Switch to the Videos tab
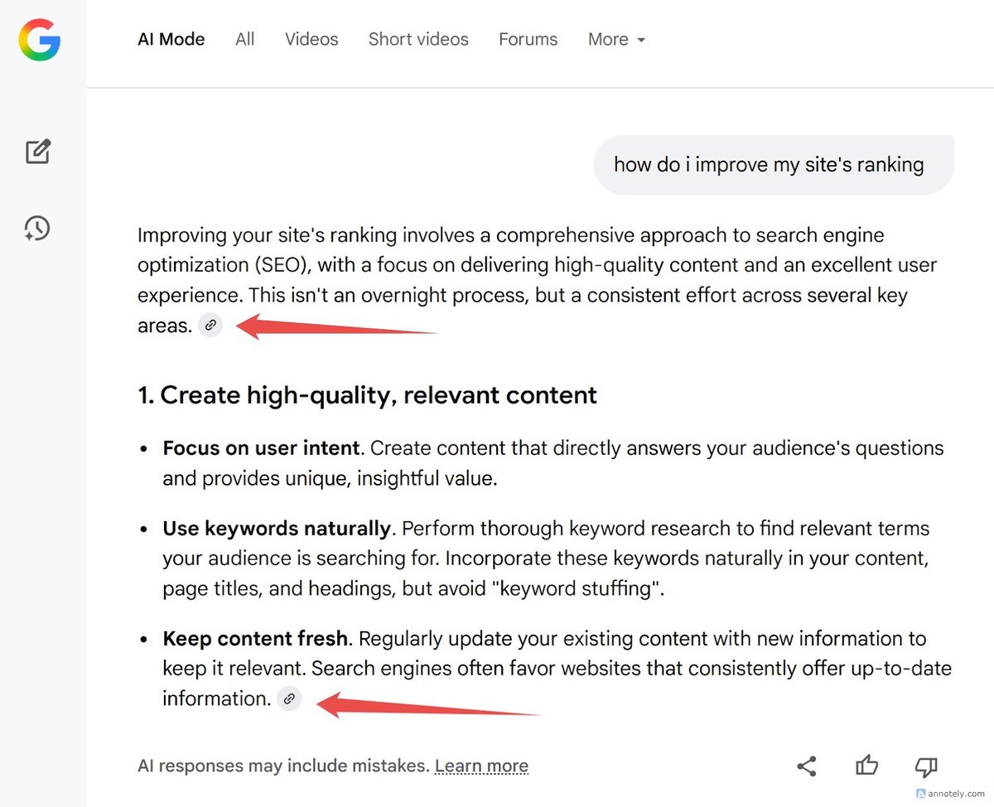Image resolution: width=994 pixels, height=807 pixels. pyautogui.click(x=311, y=39)
